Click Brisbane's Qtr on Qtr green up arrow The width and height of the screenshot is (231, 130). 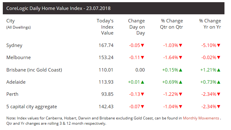pos(181,70)
